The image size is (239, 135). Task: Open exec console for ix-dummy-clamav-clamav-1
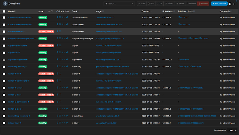(x=64, y=17)
